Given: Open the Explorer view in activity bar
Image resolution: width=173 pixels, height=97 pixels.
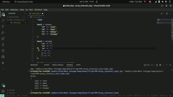Looking at the screenshot, I should (x=3, y=14).
